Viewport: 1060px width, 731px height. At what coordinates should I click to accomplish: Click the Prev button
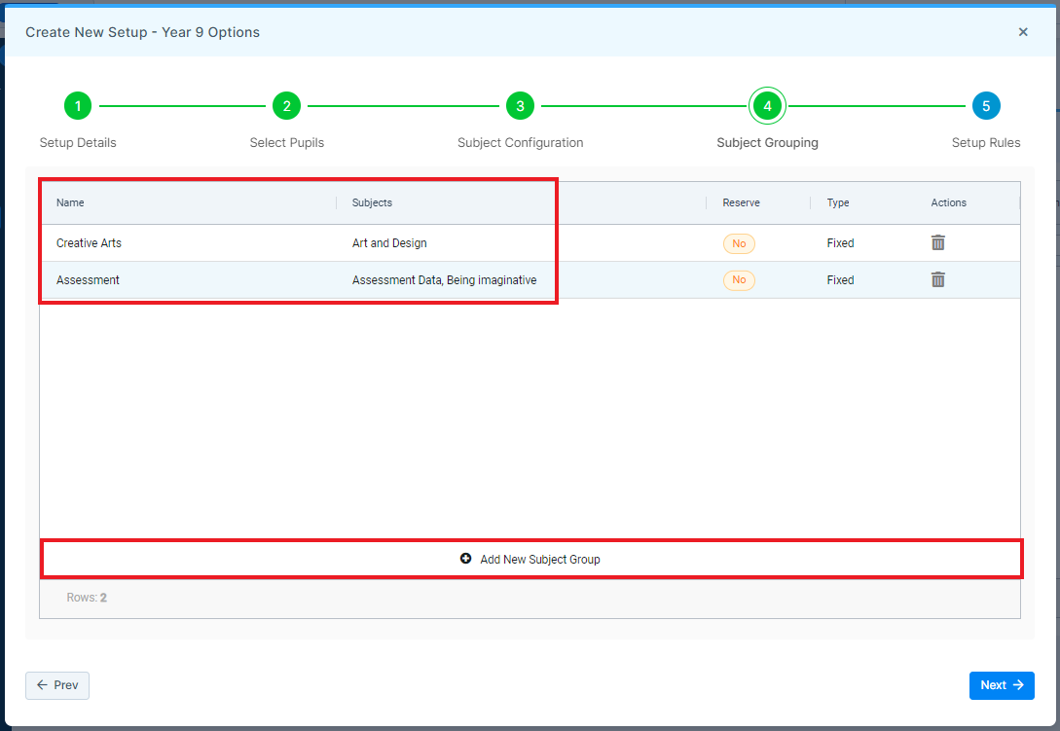[x=56, y=685]
